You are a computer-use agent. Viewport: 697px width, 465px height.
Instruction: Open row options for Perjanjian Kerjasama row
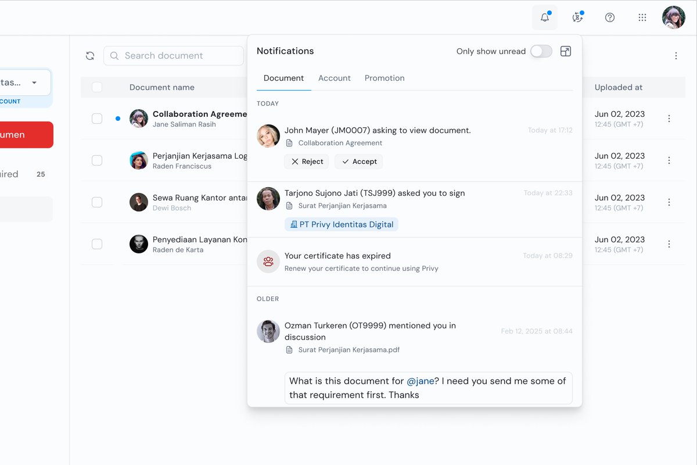click(x=669, y=160)
